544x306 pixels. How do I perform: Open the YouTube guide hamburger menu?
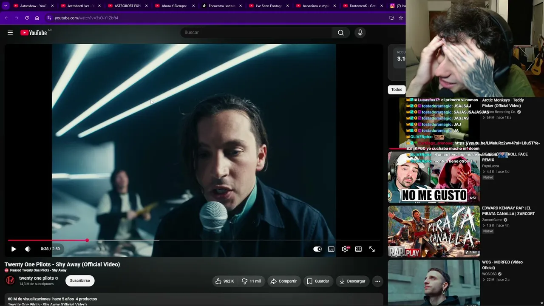click(10, 33)
